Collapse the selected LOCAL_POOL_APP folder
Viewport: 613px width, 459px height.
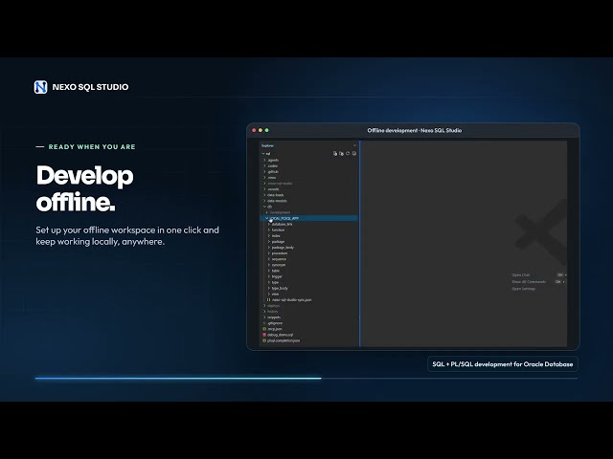[x=308, y=218]
